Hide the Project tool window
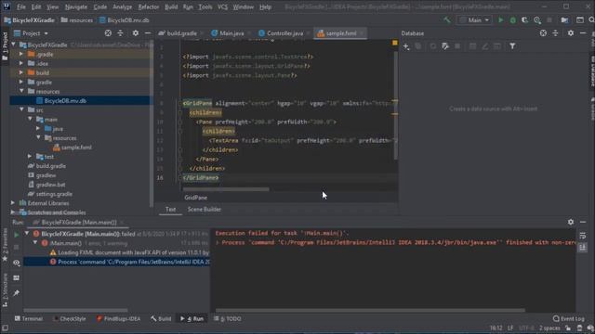This screenshot has width=595, height=334. tap(148, 33)
